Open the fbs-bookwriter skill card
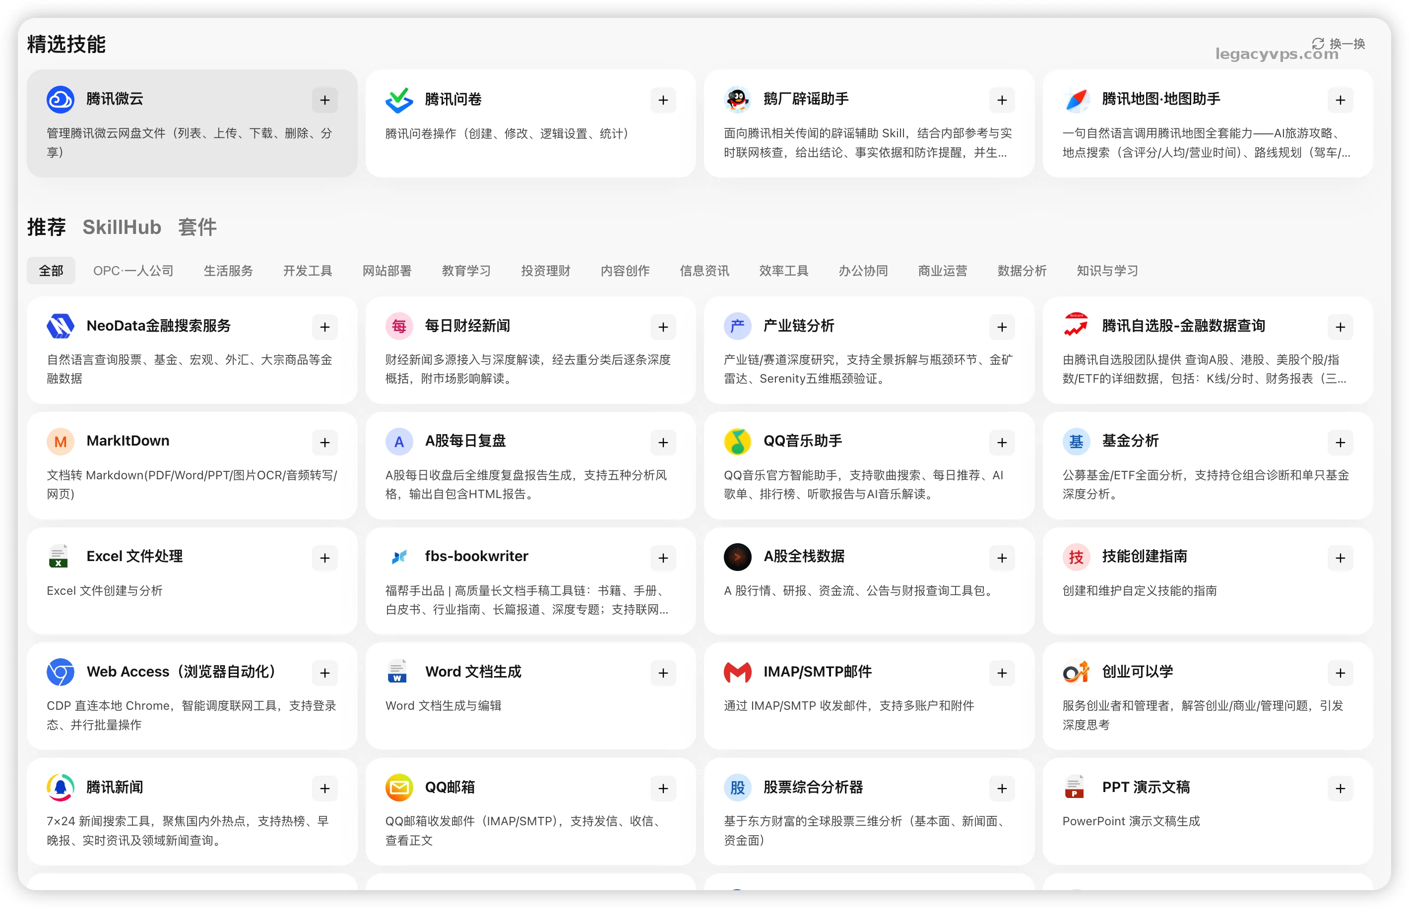This screenshot has width=1409, height=908. 530,581
